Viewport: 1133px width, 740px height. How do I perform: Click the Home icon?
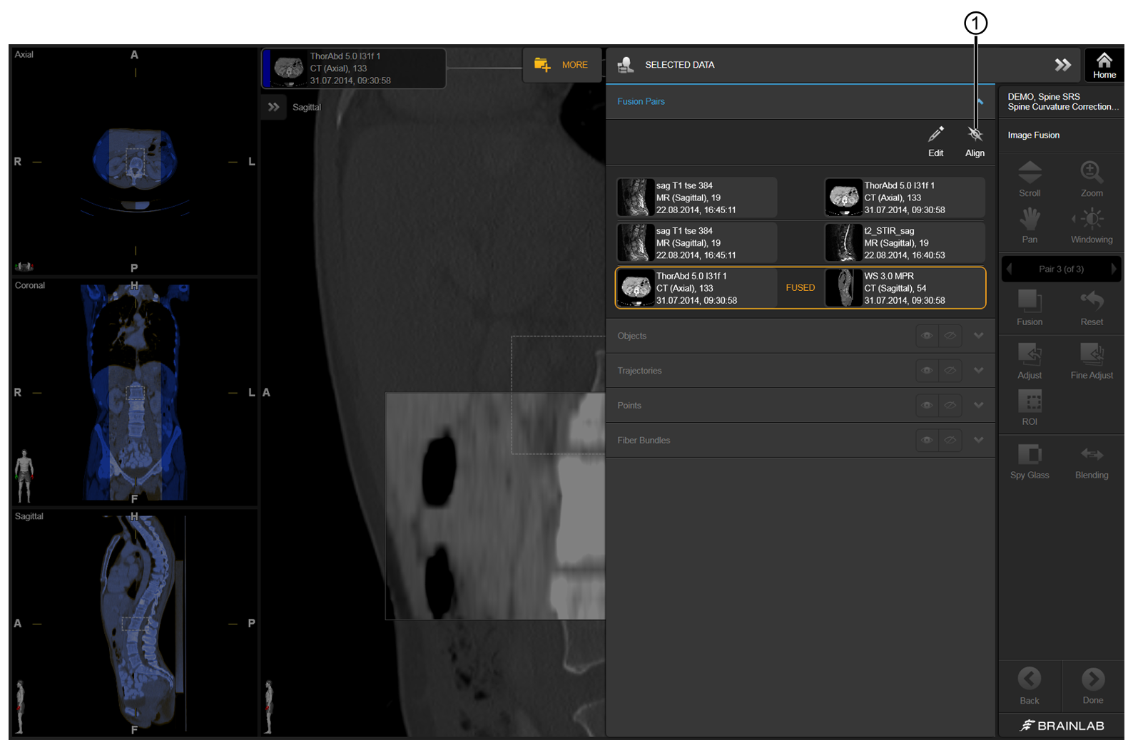1104,65
